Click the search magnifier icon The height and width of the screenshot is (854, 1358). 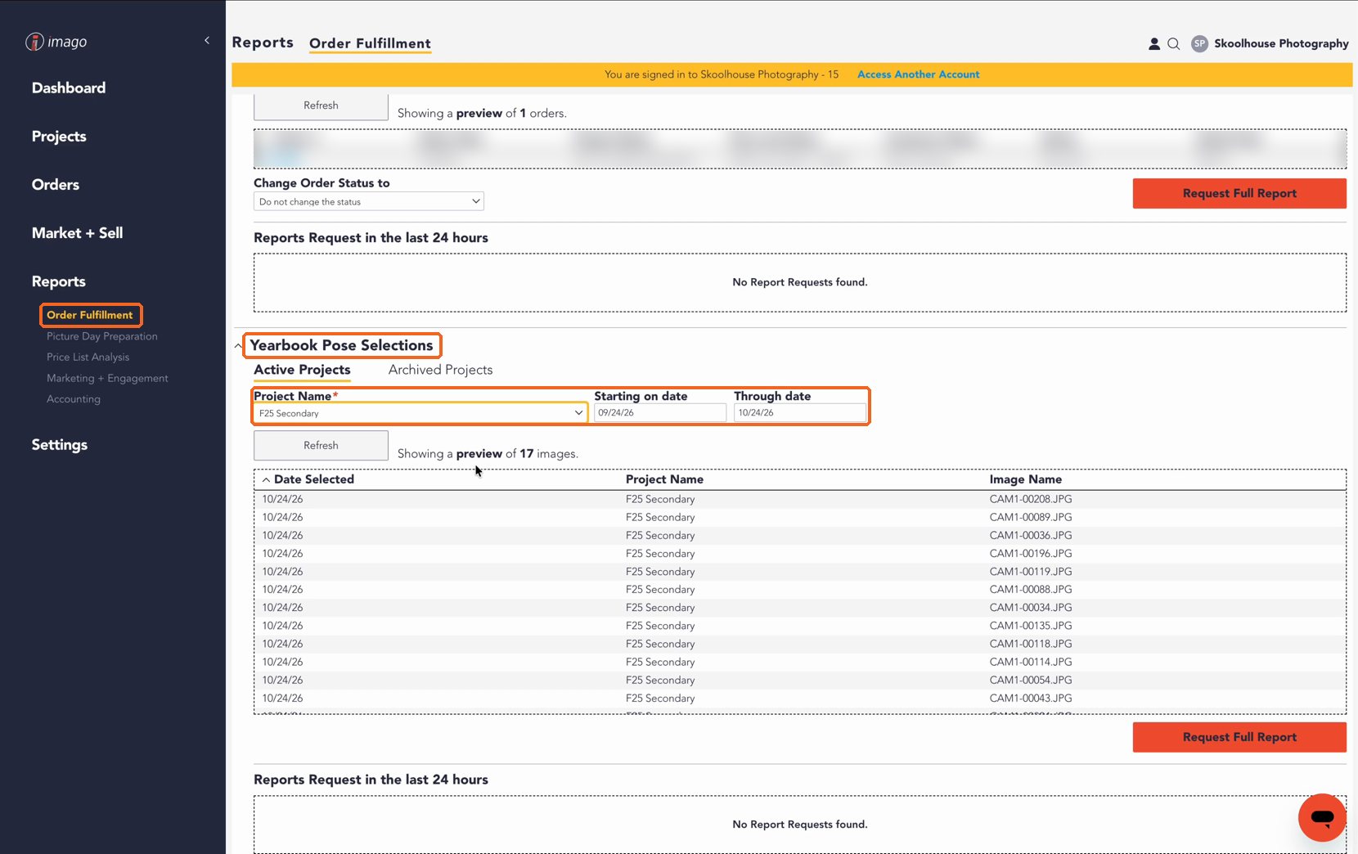pyautogui.click(x=1174, y=44)
